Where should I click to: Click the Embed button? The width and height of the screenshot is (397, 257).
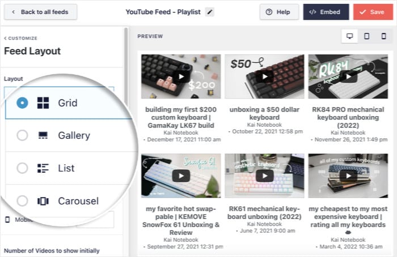(x=326, y=12)
